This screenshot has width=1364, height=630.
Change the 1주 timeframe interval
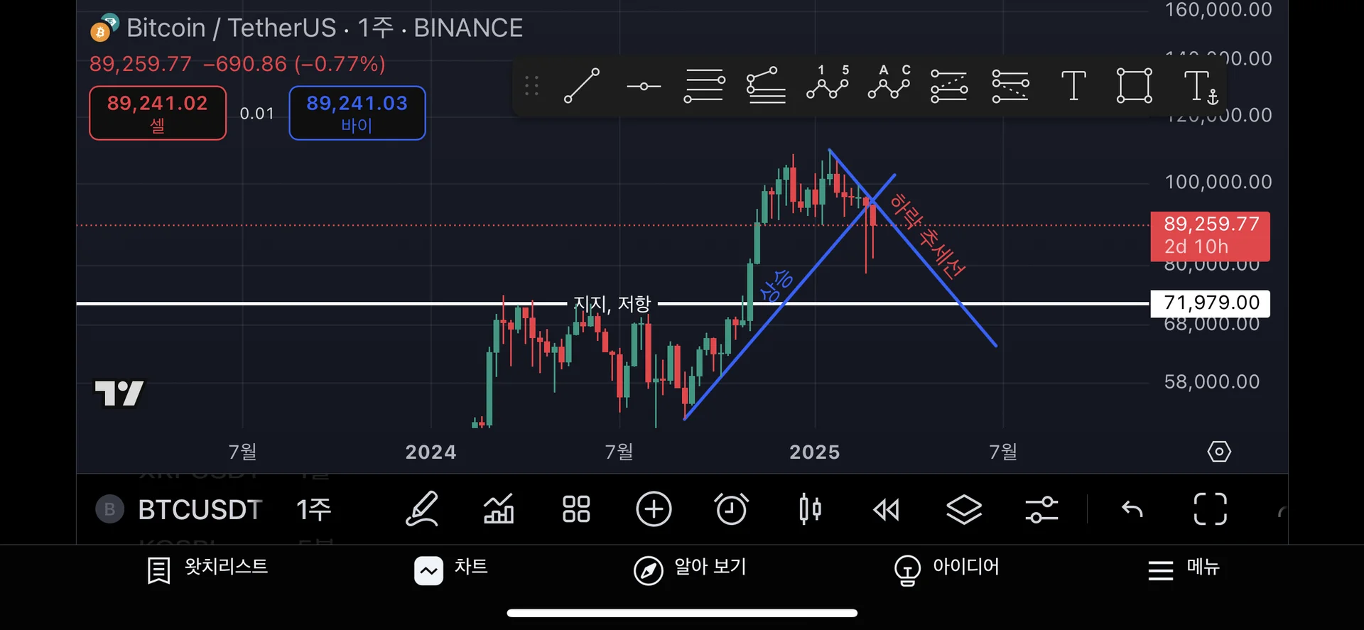[313, 509]
